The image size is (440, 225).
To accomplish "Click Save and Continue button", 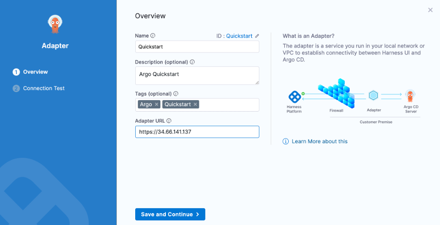I will coord(170,214).
